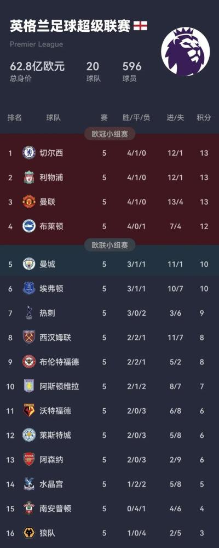The image size is (219, 548).
Task: Click the Premier League lion logo
Action: click(x=186, y=52)
